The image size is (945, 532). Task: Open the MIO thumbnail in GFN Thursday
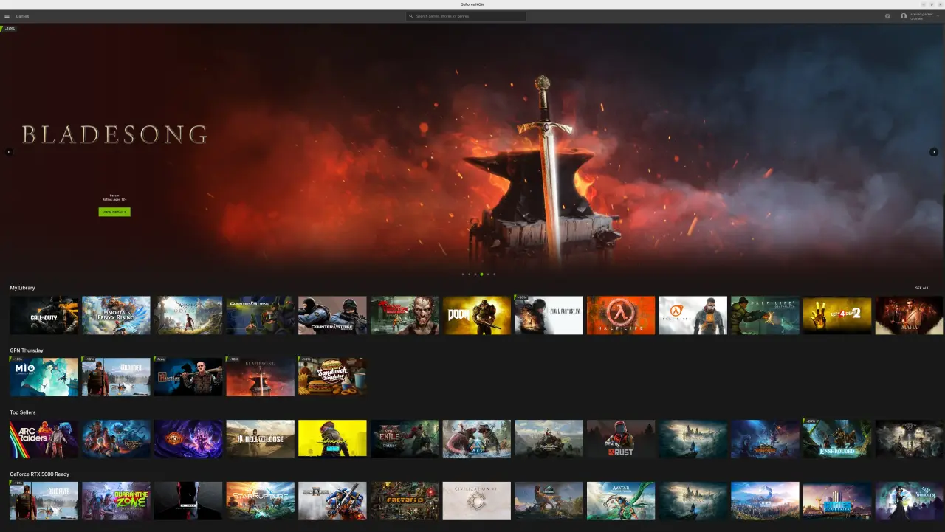coord(44,377)
